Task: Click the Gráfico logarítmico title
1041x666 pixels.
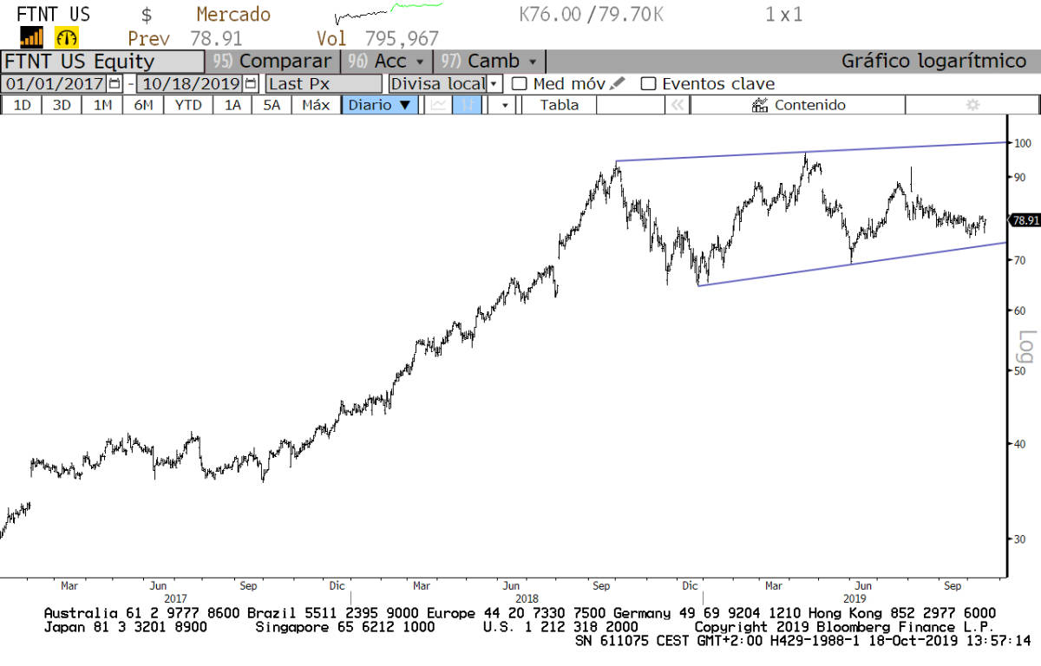Action: [x=933, y=62]
